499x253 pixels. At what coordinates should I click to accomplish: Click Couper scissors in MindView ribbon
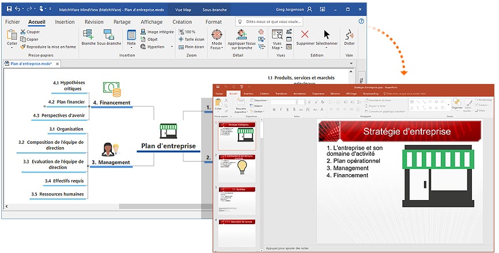30,32
